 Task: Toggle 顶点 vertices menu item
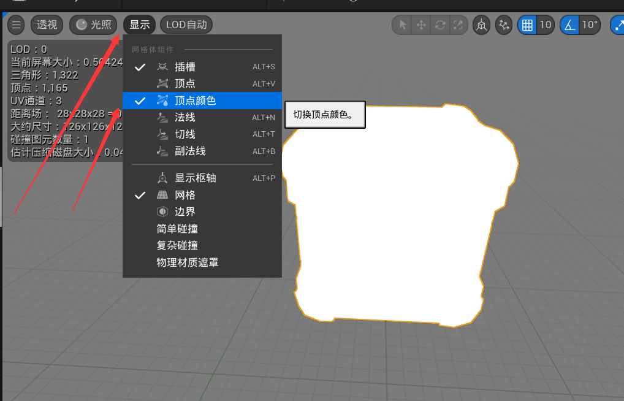pyautogui.click(x=202, y=83)
